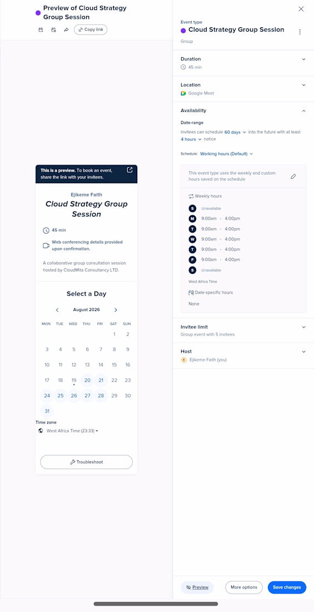Click the purple color dot next to the event name
The width and height of the screenshot is (314, 612).
click(x=183, y=31)
